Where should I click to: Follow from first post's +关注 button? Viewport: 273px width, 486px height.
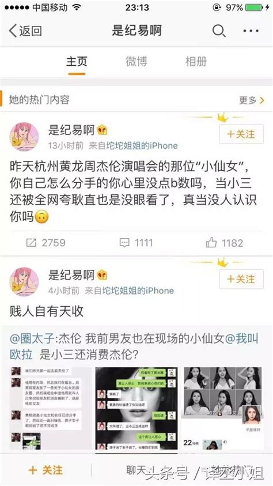[241, 134]
